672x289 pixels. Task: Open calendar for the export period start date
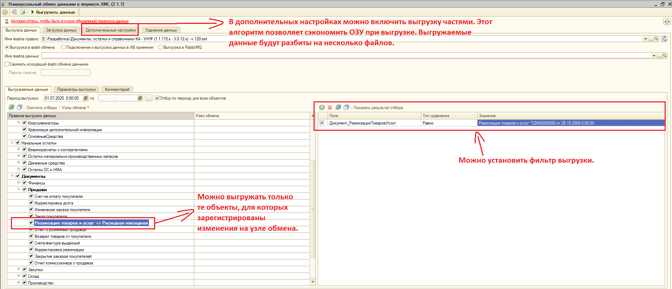tap(86, 98)
